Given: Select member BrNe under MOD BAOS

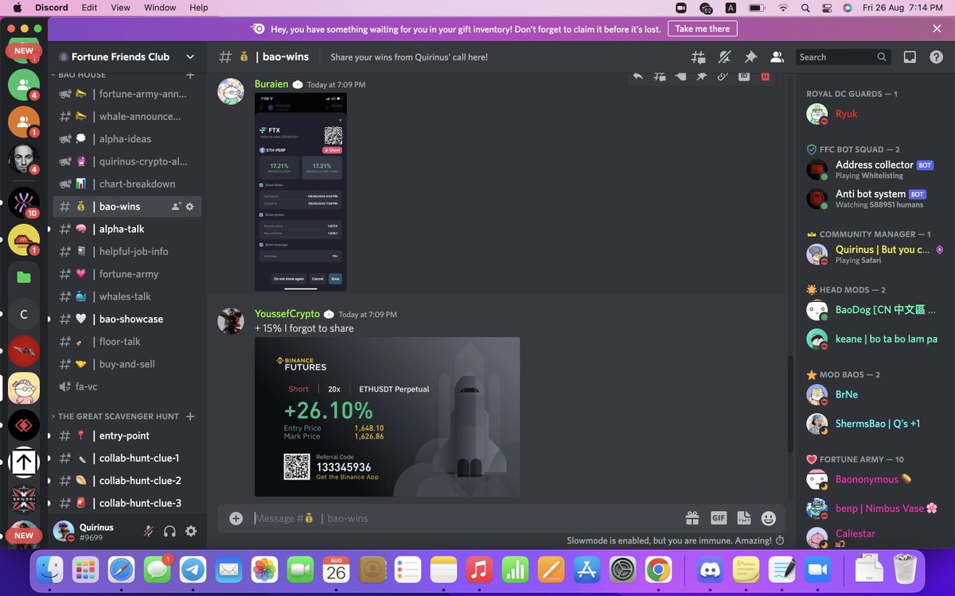Looking at the screenshot, I should pyautogui.click(x=874, y=394).
